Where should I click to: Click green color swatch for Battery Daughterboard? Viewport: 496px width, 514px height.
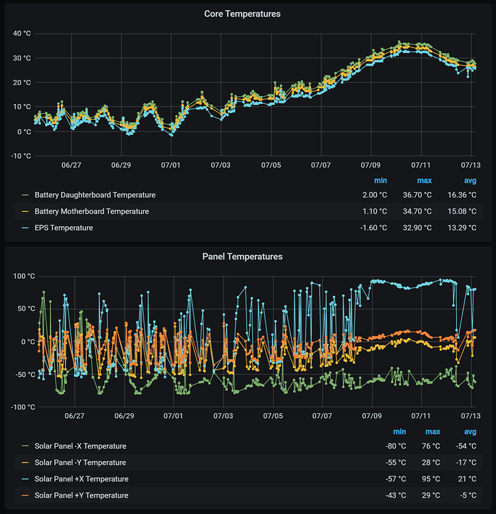coord(25,195)
